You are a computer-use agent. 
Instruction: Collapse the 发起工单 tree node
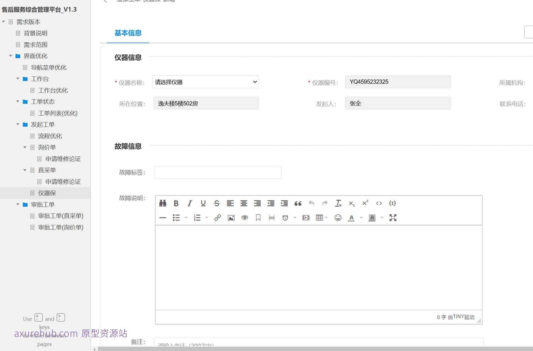pos(17,124)
